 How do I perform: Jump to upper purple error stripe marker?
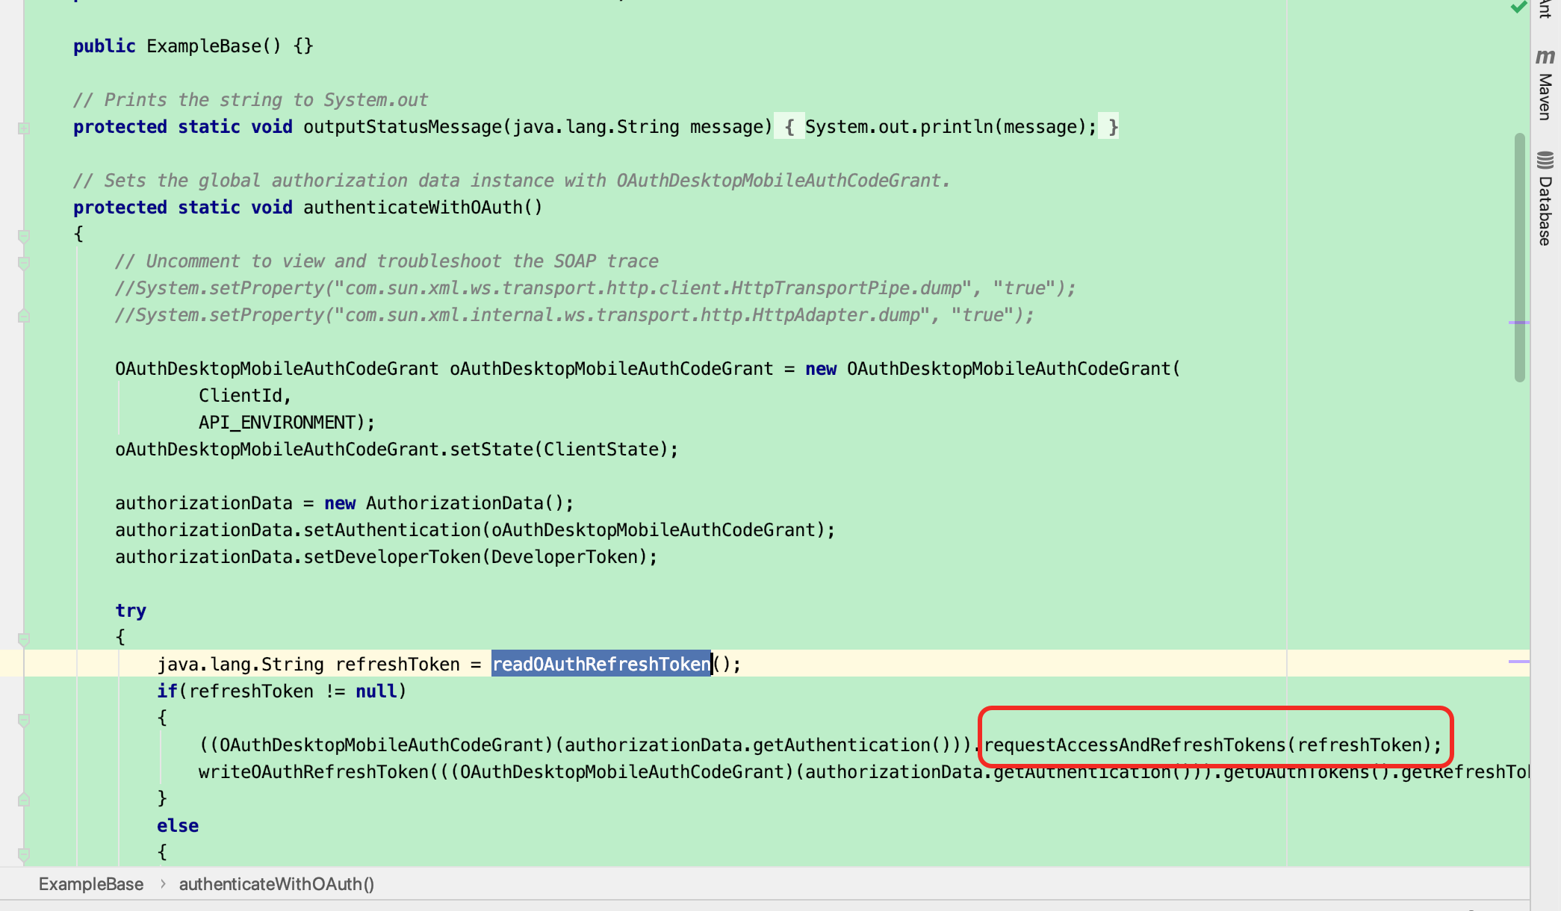point(1518,323)
